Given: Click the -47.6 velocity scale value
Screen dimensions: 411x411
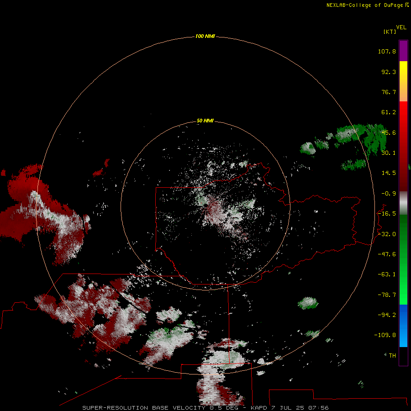Looking at the screenshot, I should 387,254.
